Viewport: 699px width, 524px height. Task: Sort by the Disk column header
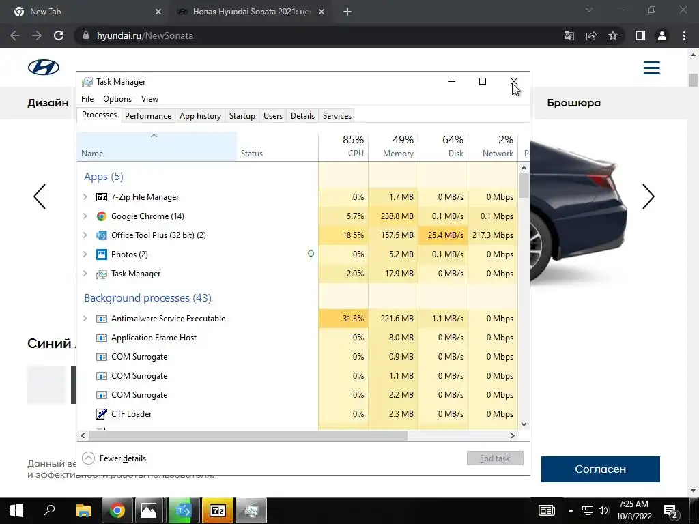click(x=443, y=146)
